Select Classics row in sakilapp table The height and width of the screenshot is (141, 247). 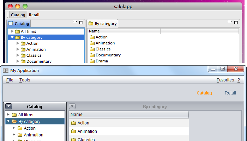click(x=163, y=49)
